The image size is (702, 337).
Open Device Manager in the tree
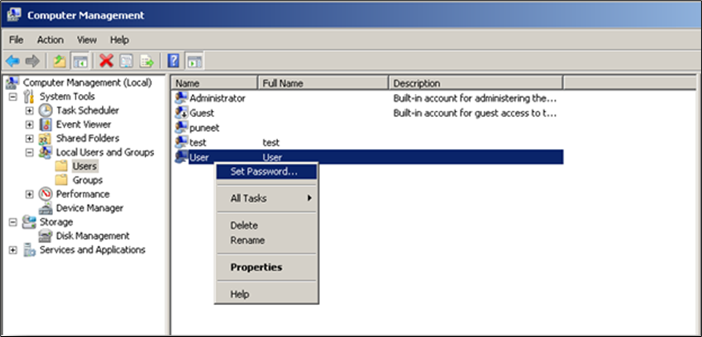89,208
